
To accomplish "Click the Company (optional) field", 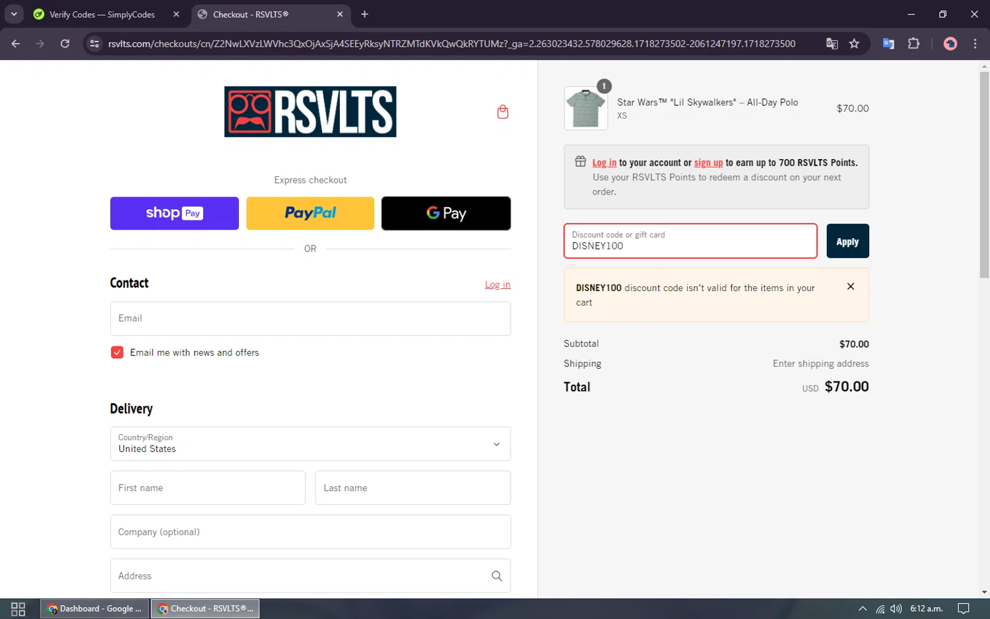I will point(310,532).
